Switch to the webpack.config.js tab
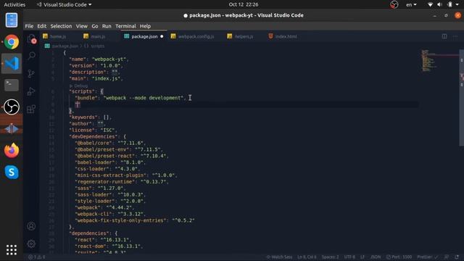The height and width of the screenshot is (261, 464). tap(196, 36)
